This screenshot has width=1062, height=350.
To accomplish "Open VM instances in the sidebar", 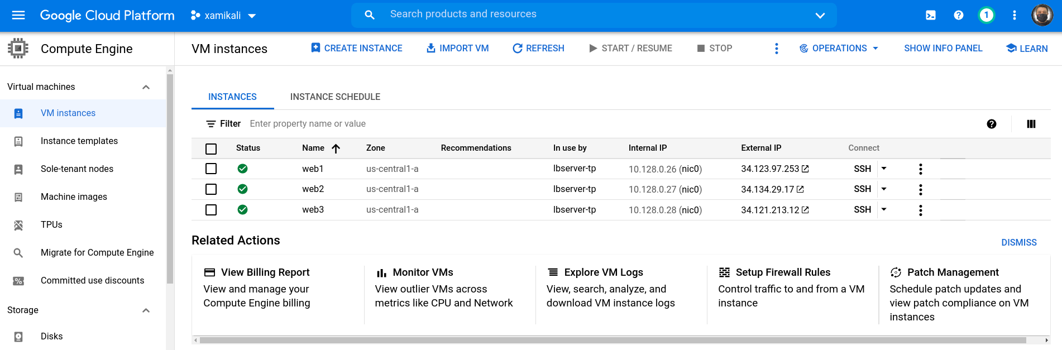I will pyautogui.click(x=83, y=113).
